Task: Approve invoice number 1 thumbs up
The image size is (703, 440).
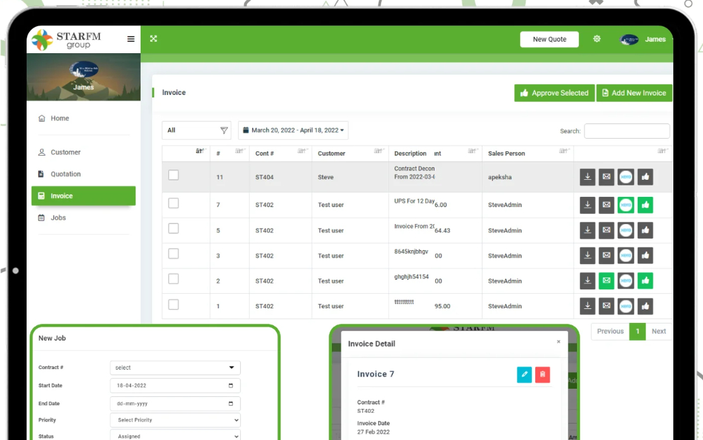Action: (x=645, y=306)
